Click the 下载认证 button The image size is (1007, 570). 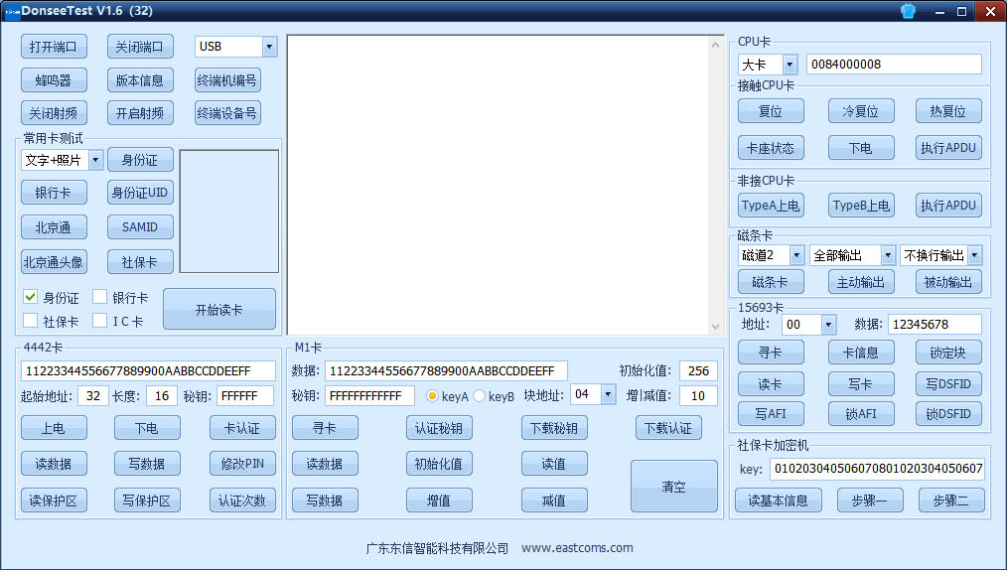click(x=668, y=428)
